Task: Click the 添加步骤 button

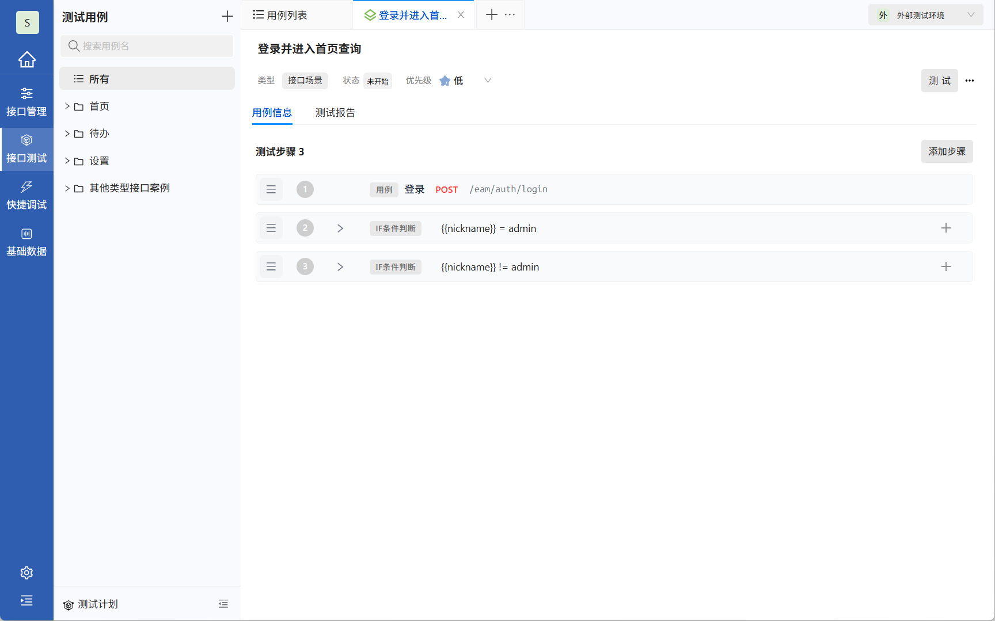Action: [947, 151]
